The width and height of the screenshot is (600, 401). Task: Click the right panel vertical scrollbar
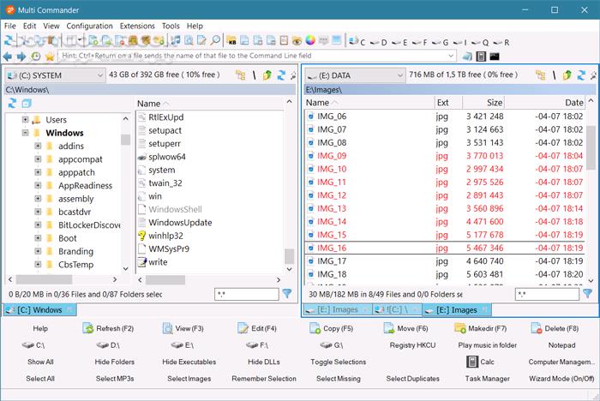591,191
